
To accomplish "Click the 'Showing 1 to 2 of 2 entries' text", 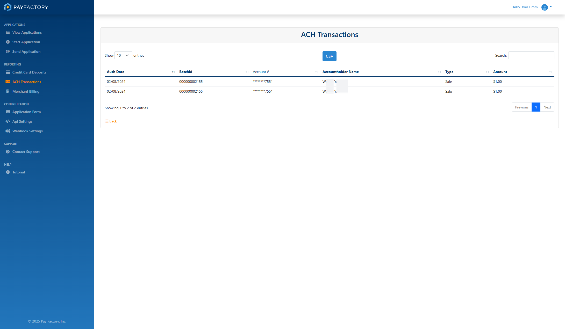I will (126, 108).
